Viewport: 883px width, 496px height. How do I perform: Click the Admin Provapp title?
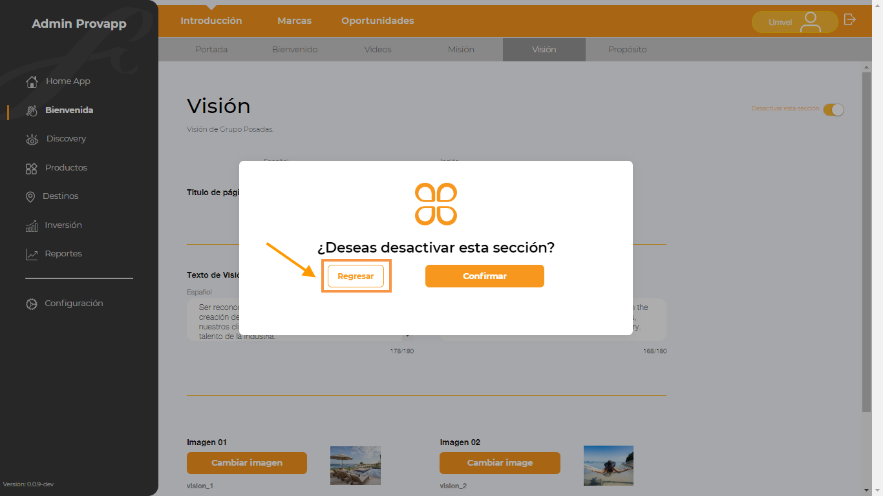pyautogui.click(x=79, y=24)
